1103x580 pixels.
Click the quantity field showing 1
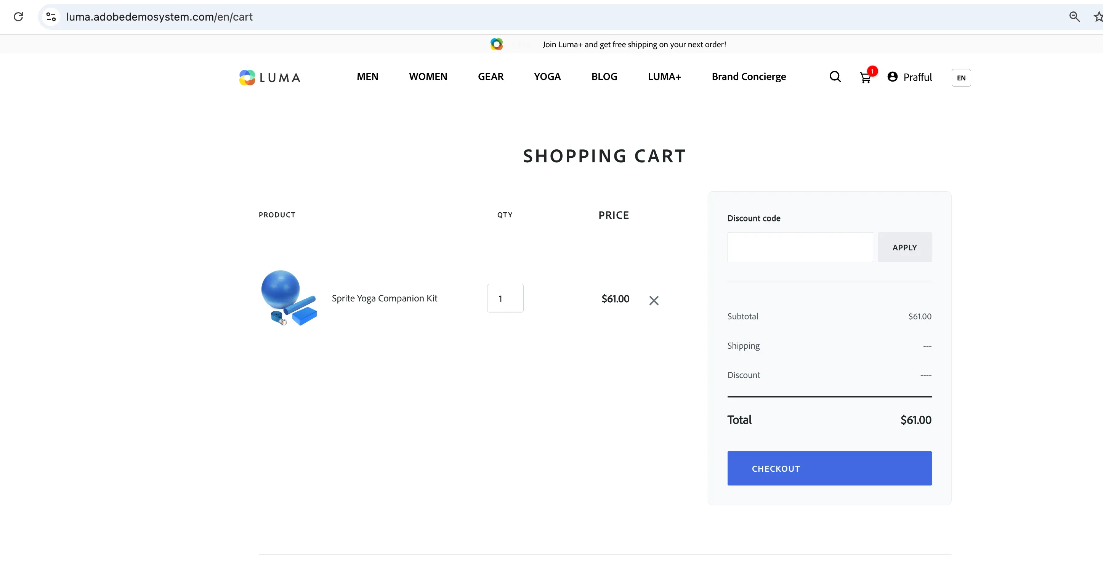click(505, 298)
